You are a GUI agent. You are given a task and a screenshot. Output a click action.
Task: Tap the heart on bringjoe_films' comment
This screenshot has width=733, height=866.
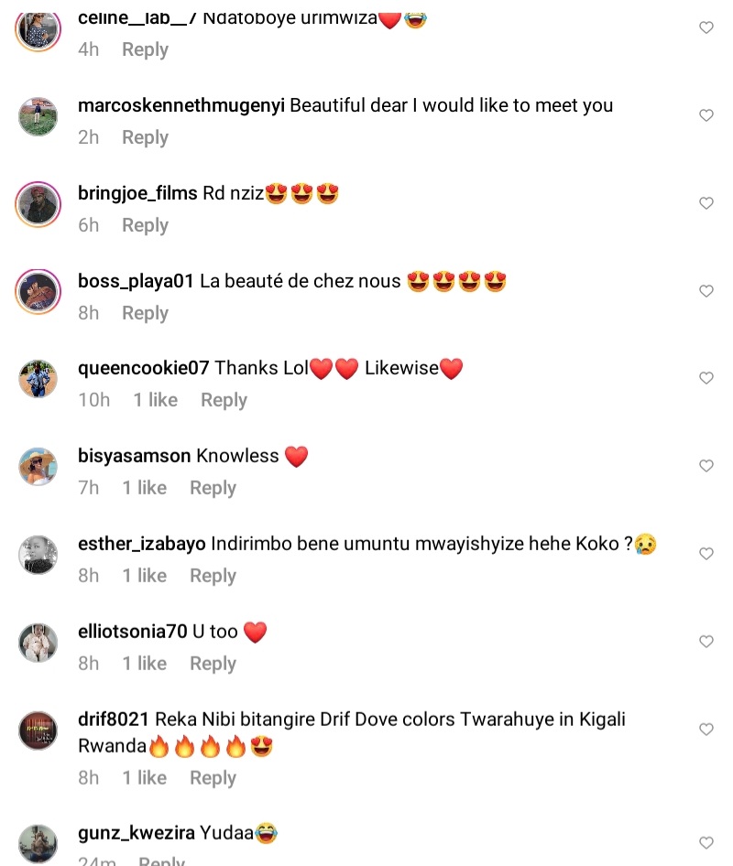click(x=706, y=203)
